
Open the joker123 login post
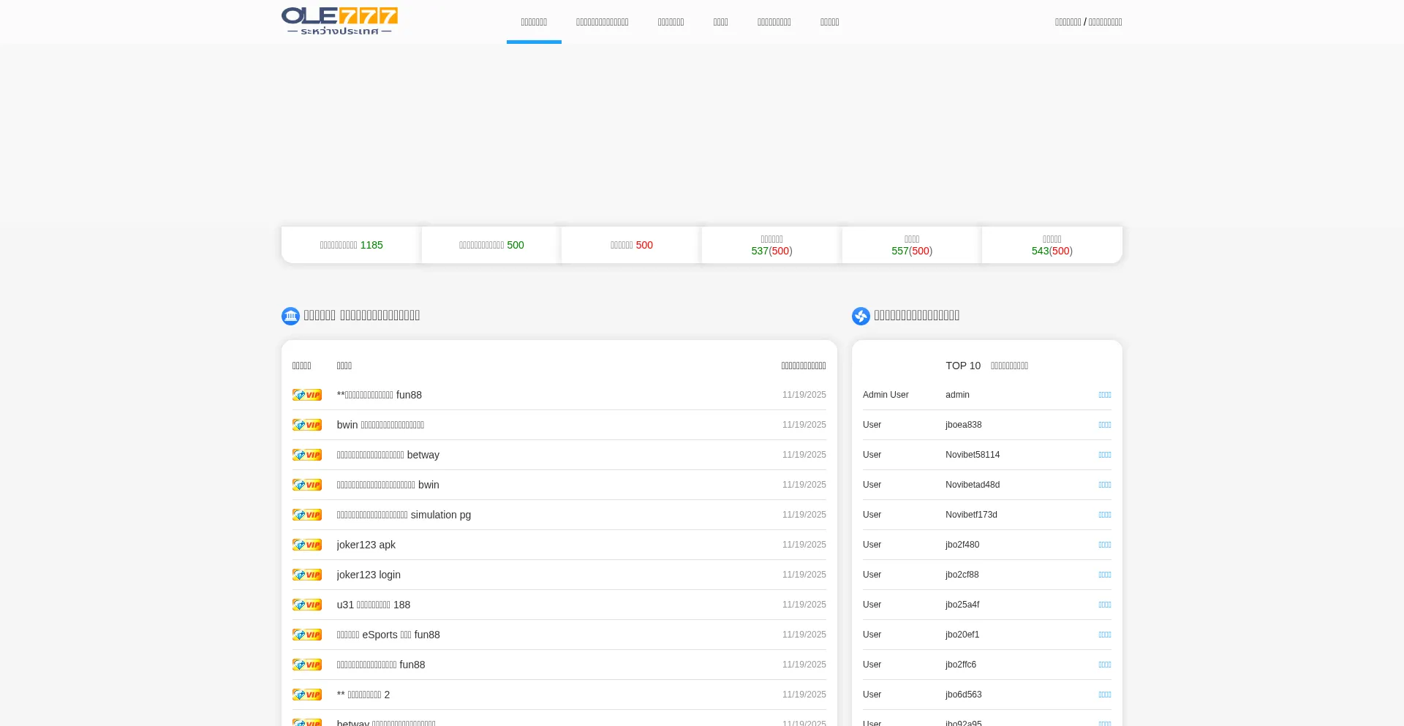point(369,575)
